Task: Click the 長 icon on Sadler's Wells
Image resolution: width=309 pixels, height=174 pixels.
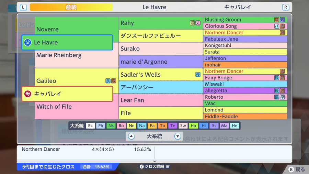Action: coord(198,74)
